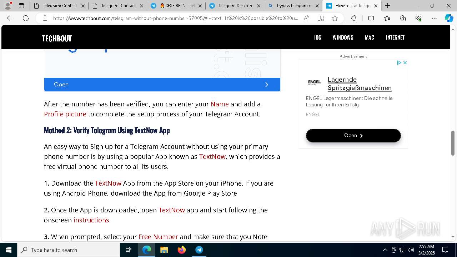Switch to bypass telegram search tab
Viewport: 457px width, 257px height.
(293, 6)
